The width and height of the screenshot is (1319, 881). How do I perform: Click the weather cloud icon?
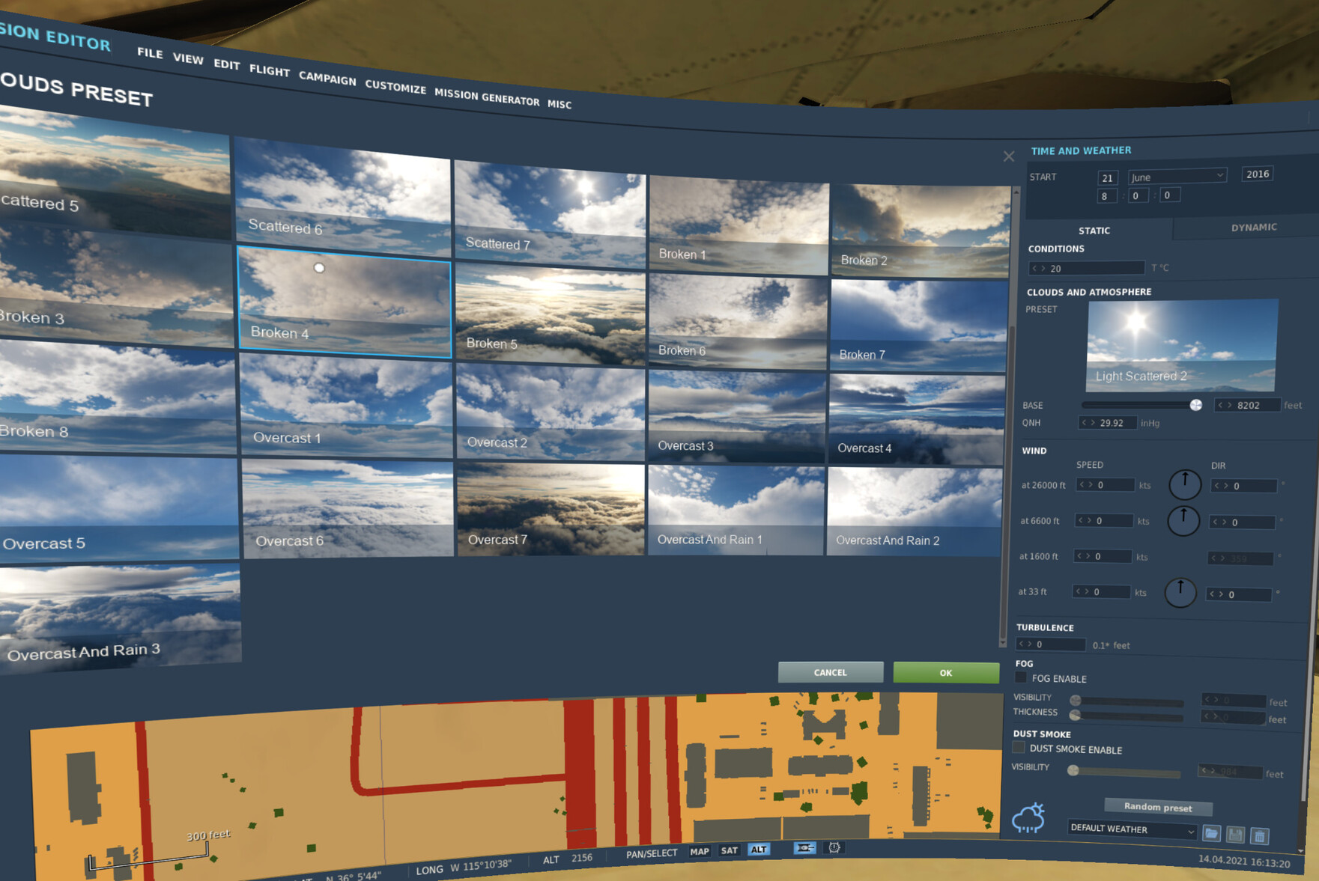coord(1028,818)
